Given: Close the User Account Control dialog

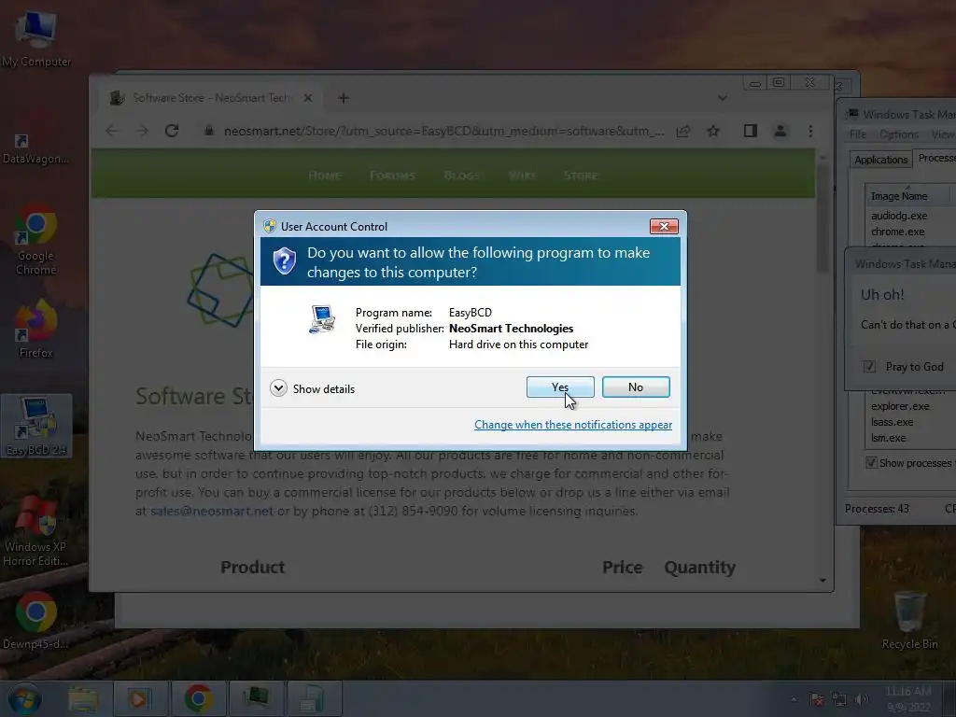Looking at the screenshot, I should coord(664,226).
